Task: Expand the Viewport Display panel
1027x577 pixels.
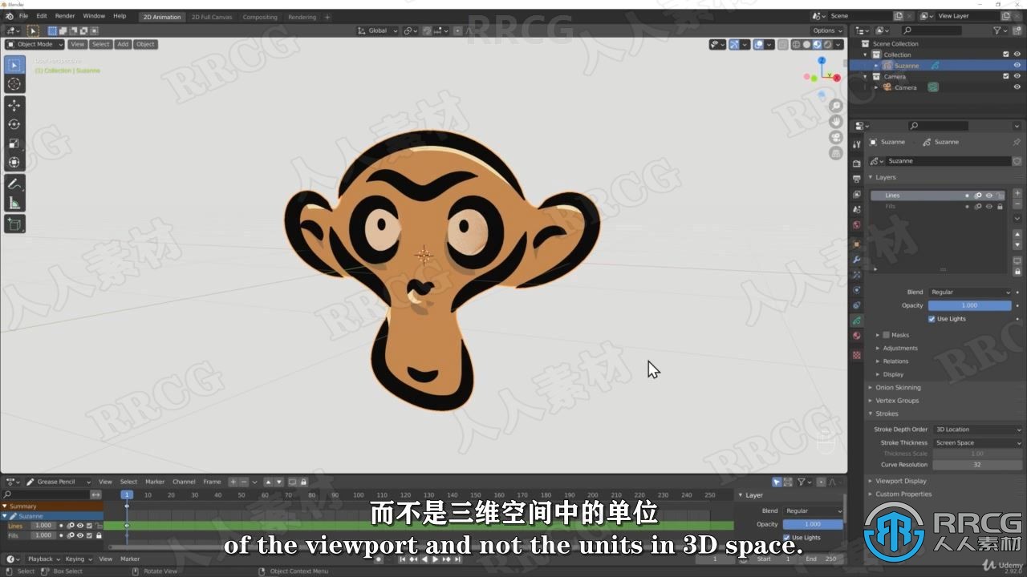Action: [x=900, y=482]
